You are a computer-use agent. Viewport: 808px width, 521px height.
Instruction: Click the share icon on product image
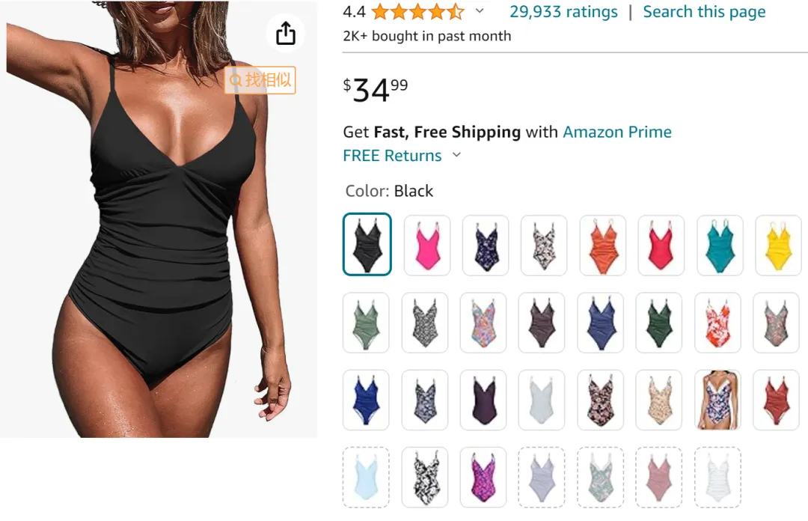(x=286, y=34)
